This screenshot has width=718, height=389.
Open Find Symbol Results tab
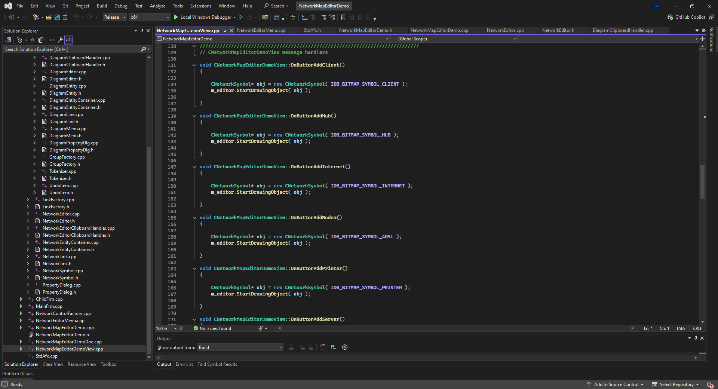(x=217, y=364)
